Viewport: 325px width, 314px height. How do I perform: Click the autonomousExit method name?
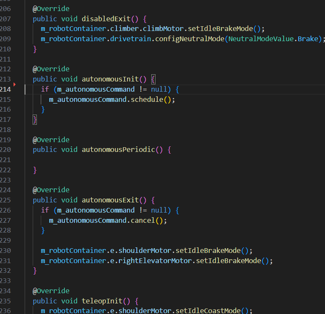[x=110, y=200]
